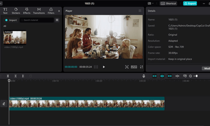The image size is (210, 126).
Task: Select the Text tool tab
Action: click(5, 11)
